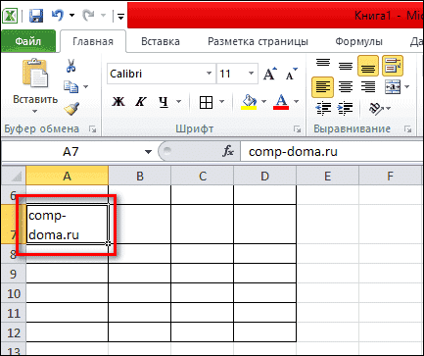Open the Шрифт group dialog launcher
Screen dimensions: 424x356
pos(297,129)
